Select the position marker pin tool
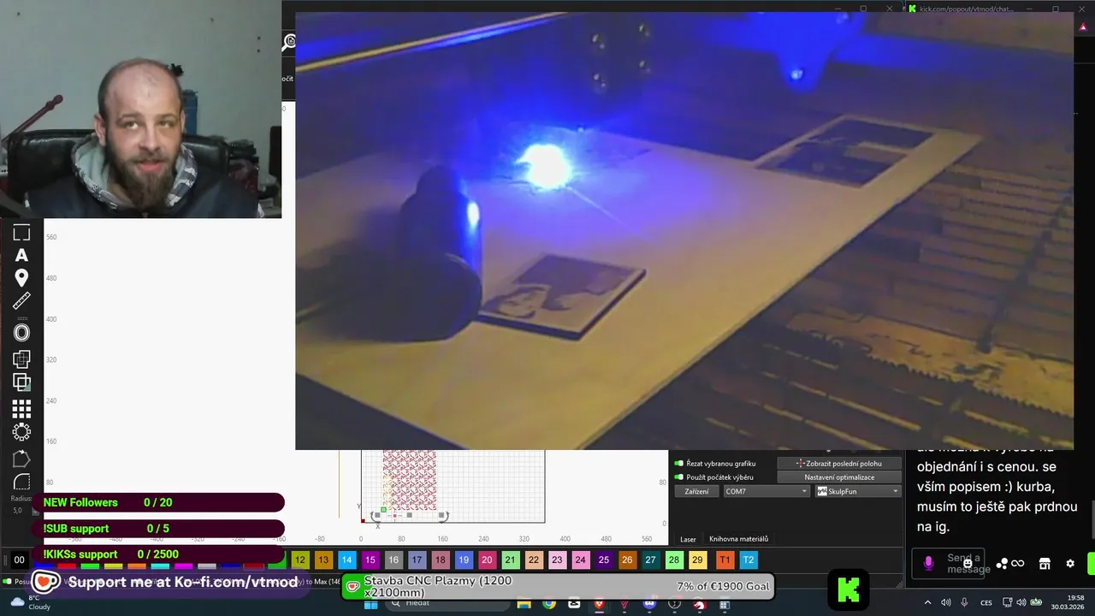This screenshot has width=1095, height=616. pos(21,277)
